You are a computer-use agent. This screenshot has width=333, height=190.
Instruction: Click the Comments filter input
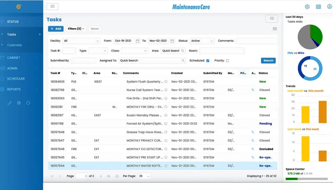tap(257, 41)
